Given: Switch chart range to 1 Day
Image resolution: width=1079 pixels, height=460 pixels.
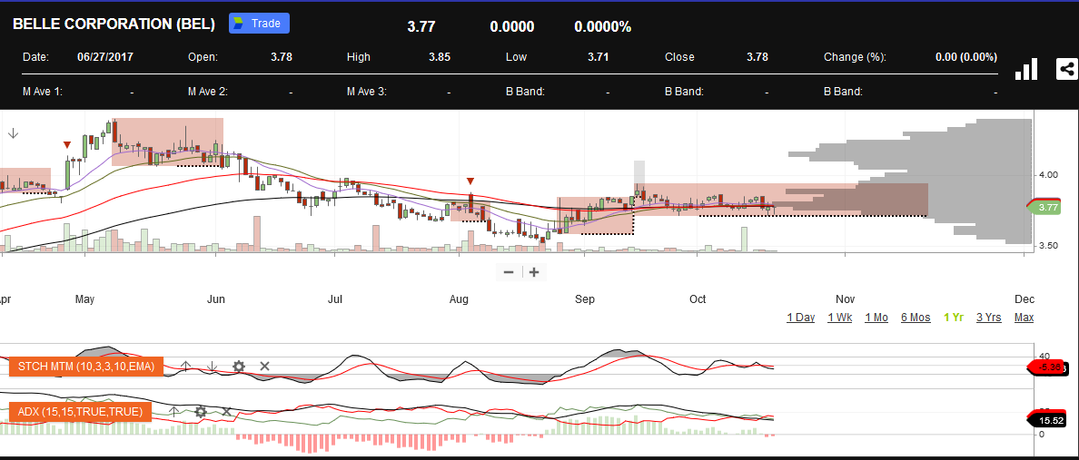Looking at the screenshot, I should click(801, 317).
